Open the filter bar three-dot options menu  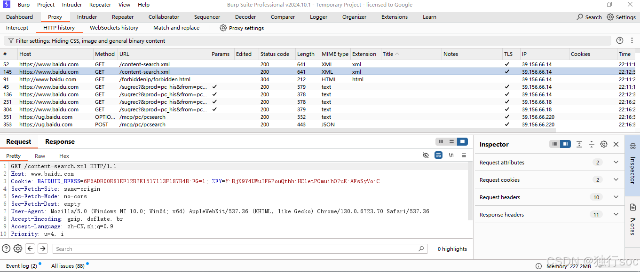click(x=632, y=41)
